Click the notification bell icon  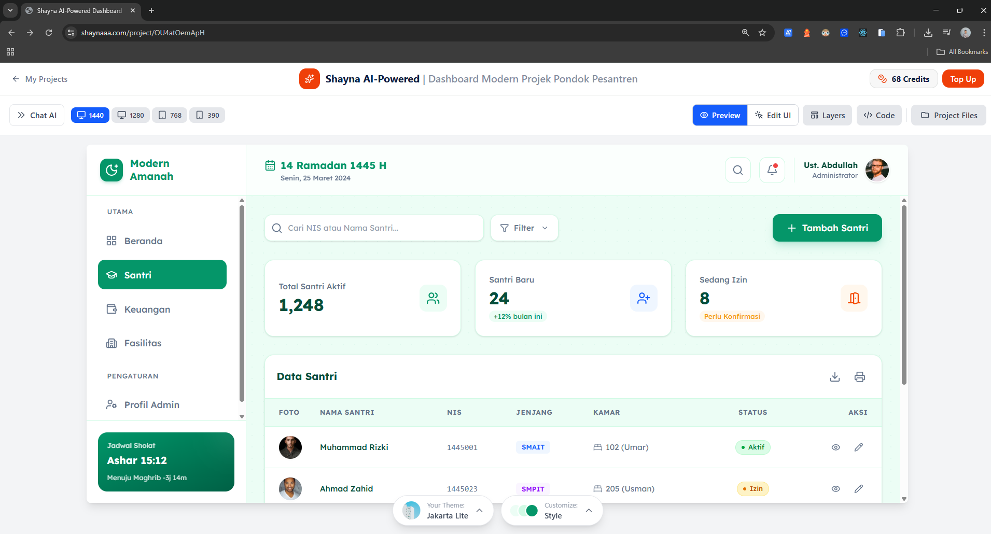772,170
